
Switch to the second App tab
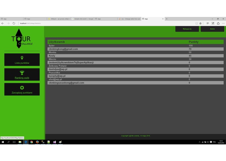[35, 19]
